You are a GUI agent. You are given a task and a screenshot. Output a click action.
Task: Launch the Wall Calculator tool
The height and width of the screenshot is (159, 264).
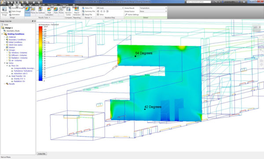click(x=49, y=11)
